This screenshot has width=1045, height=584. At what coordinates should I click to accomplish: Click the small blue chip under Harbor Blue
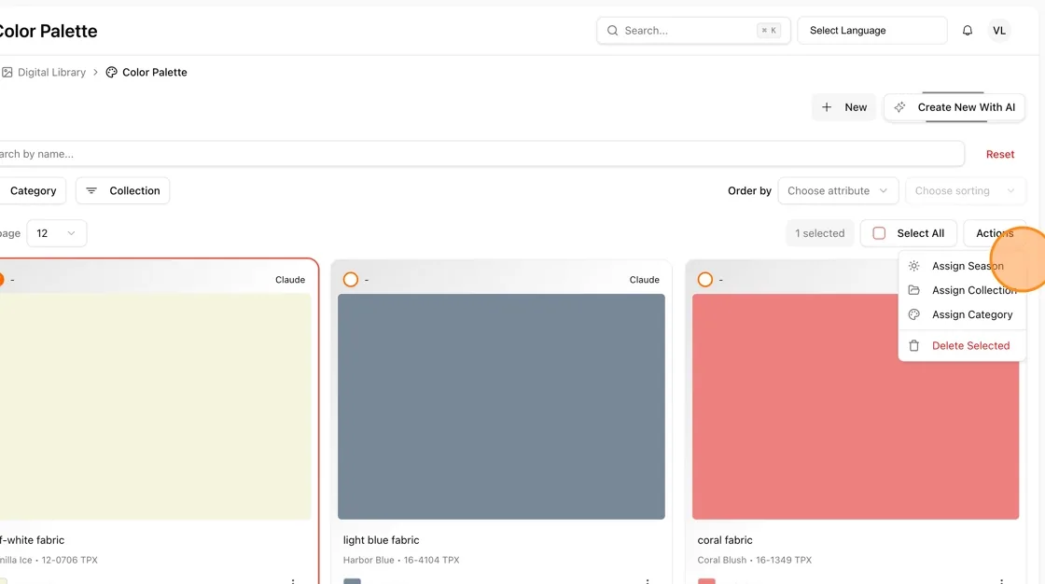coord(352,581)
